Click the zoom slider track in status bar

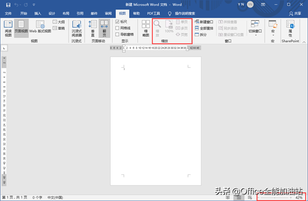[275, 198]
